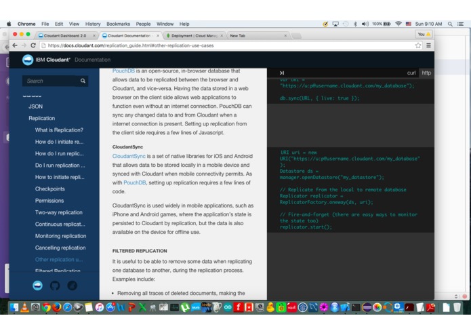
Task: Launch uTorrent from the Dock
Action: point(185,307)
